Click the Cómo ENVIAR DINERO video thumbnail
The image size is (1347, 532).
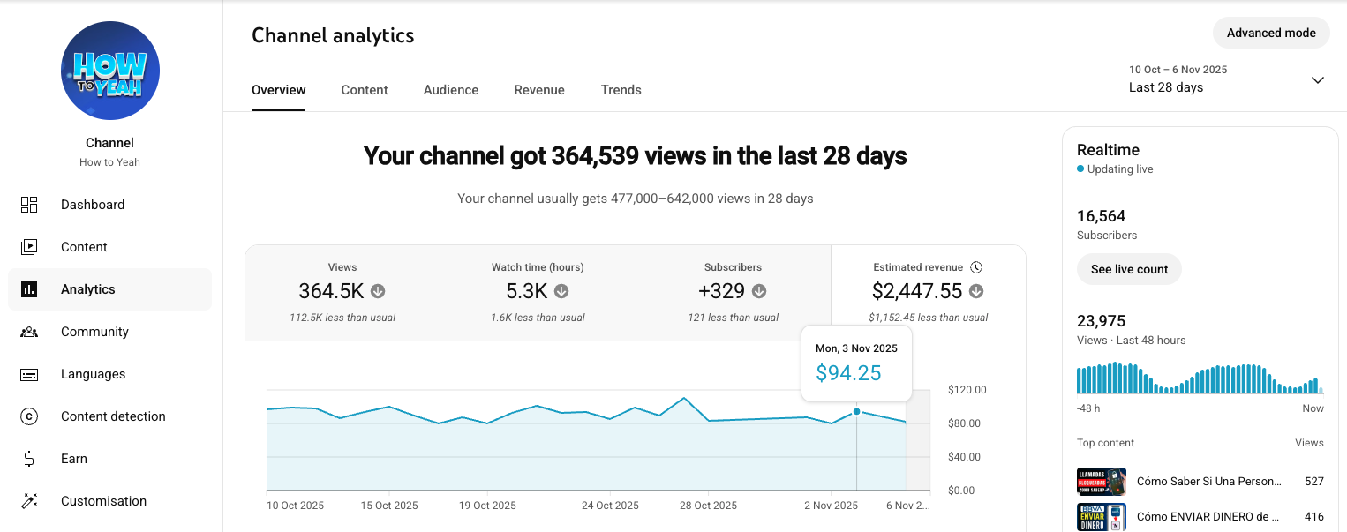coord(1102,516)
